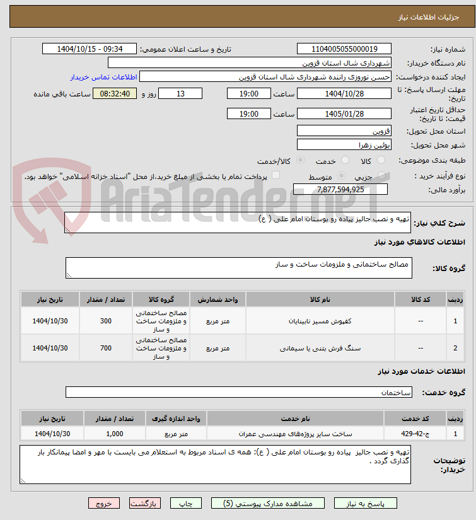This screenshot has width=476, height=520.
Task: Click the گروه خدمت ساختمان field
Action: pyautogui.click(x=239, y=392)
